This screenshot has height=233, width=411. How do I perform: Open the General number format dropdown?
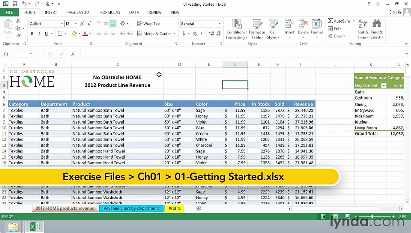(219, 24)
